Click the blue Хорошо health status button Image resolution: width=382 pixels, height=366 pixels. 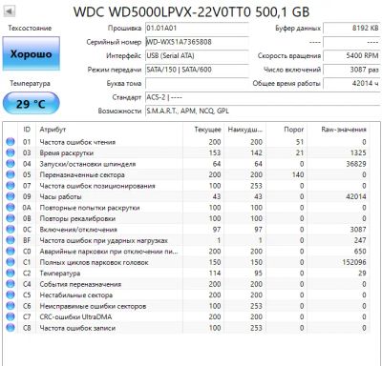31,53
